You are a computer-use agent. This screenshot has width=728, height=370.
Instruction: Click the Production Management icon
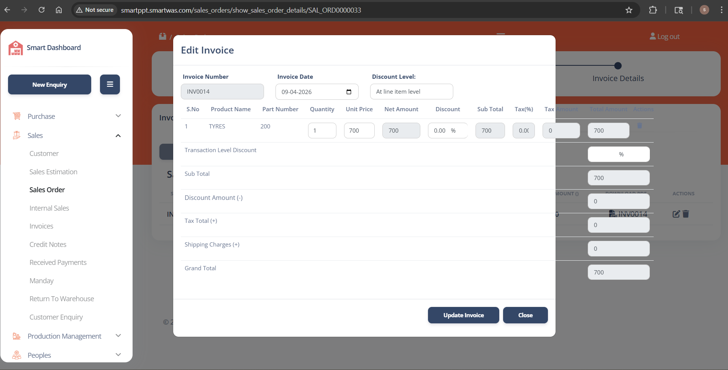pyautogui.click(x=17, y=336)
